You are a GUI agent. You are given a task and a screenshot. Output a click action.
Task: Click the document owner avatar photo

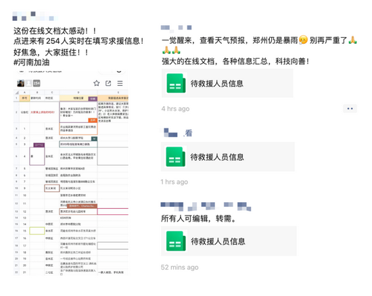[21, 83]
